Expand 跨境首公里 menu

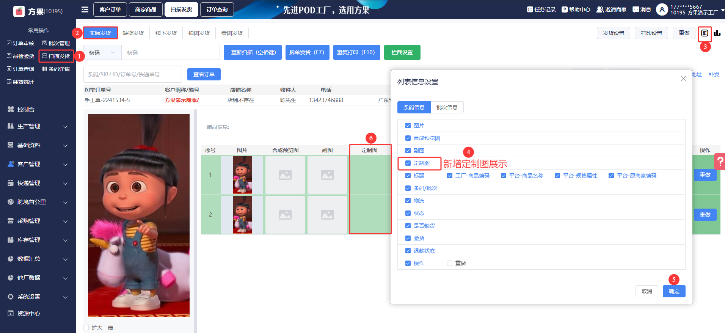pos(38,202)
